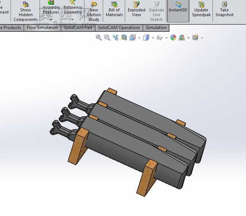Select the Simulation tab
The width and height of the screenshot is (246, 216).
[x=156, y=28]
